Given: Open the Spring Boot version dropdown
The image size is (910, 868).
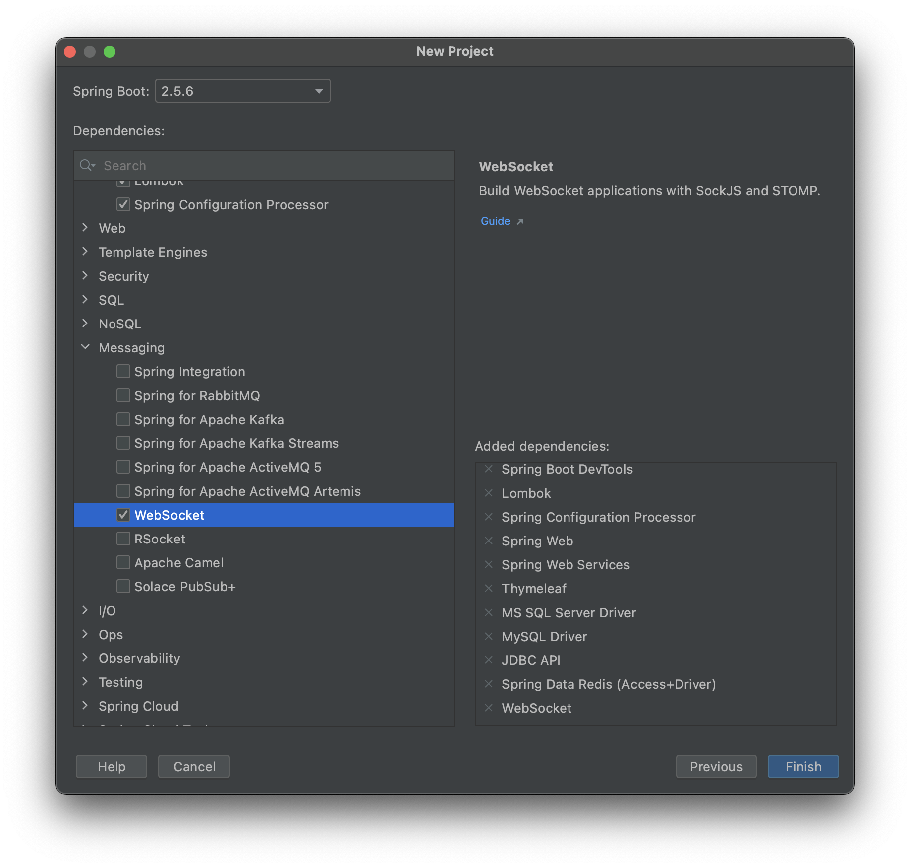Looking at the screenshot, I should (x=243, y=91).
